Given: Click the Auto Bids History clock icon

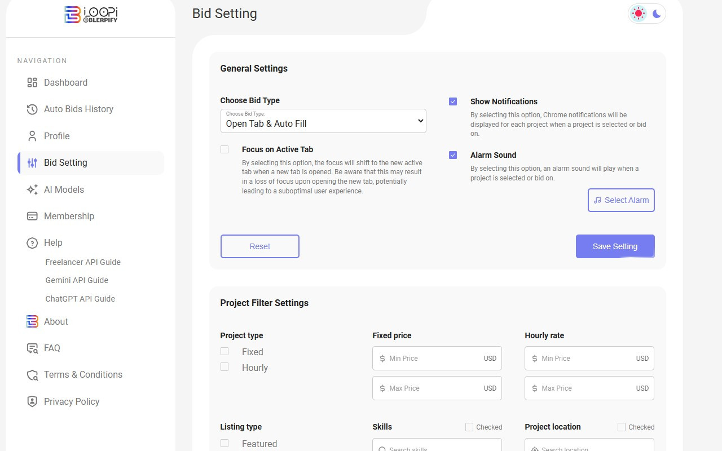Looking at the screenshot, I should 32,109.
